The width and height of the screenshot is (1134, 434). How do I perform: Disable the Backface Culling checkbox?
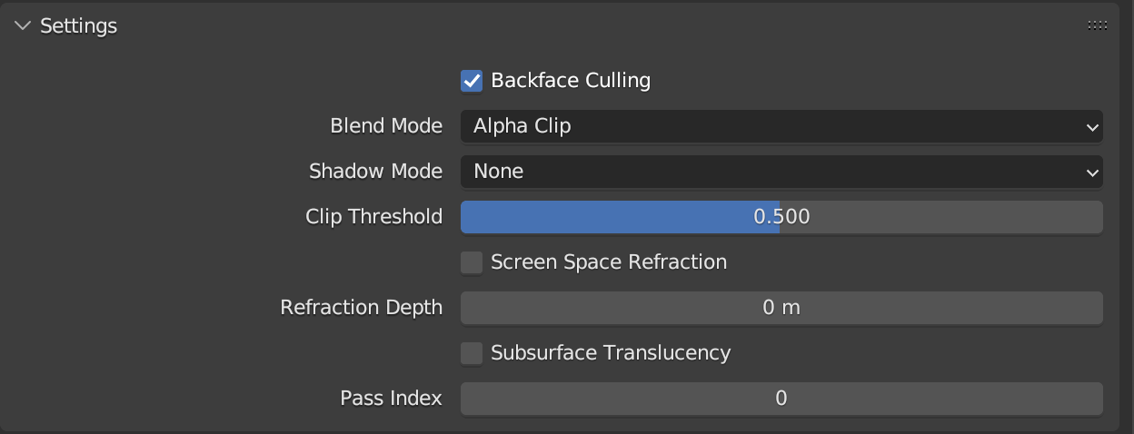pyautogui.click(x=472, y=81)
